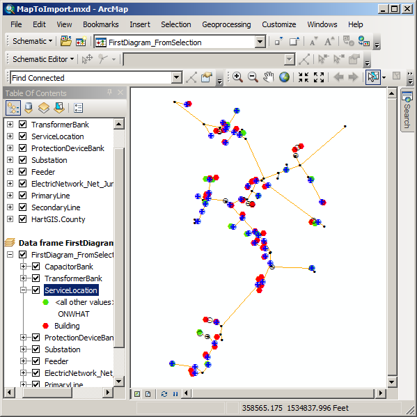Click the map horizontal scrollbar right arrow
The image size is (417, 417).
coord(381,393)
